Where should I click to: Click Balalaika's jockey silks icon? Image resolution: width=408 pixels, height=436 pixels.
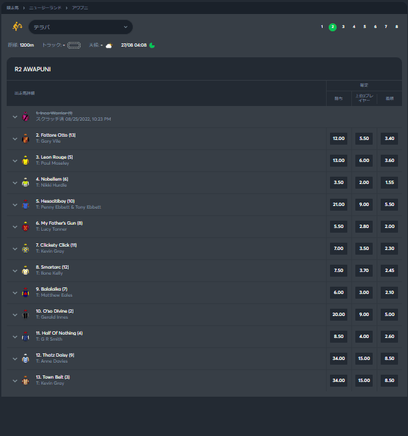click(x=25, y=292)
